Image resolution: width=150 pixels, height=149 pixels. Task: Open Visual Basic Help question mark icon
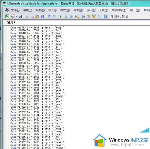coord(106,16)
